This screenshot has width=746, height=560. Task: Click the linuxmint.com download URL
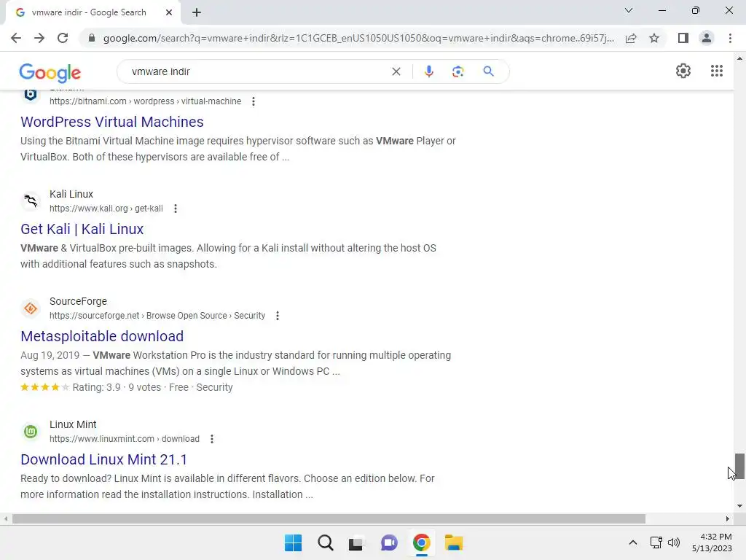[x=124, y=439]
